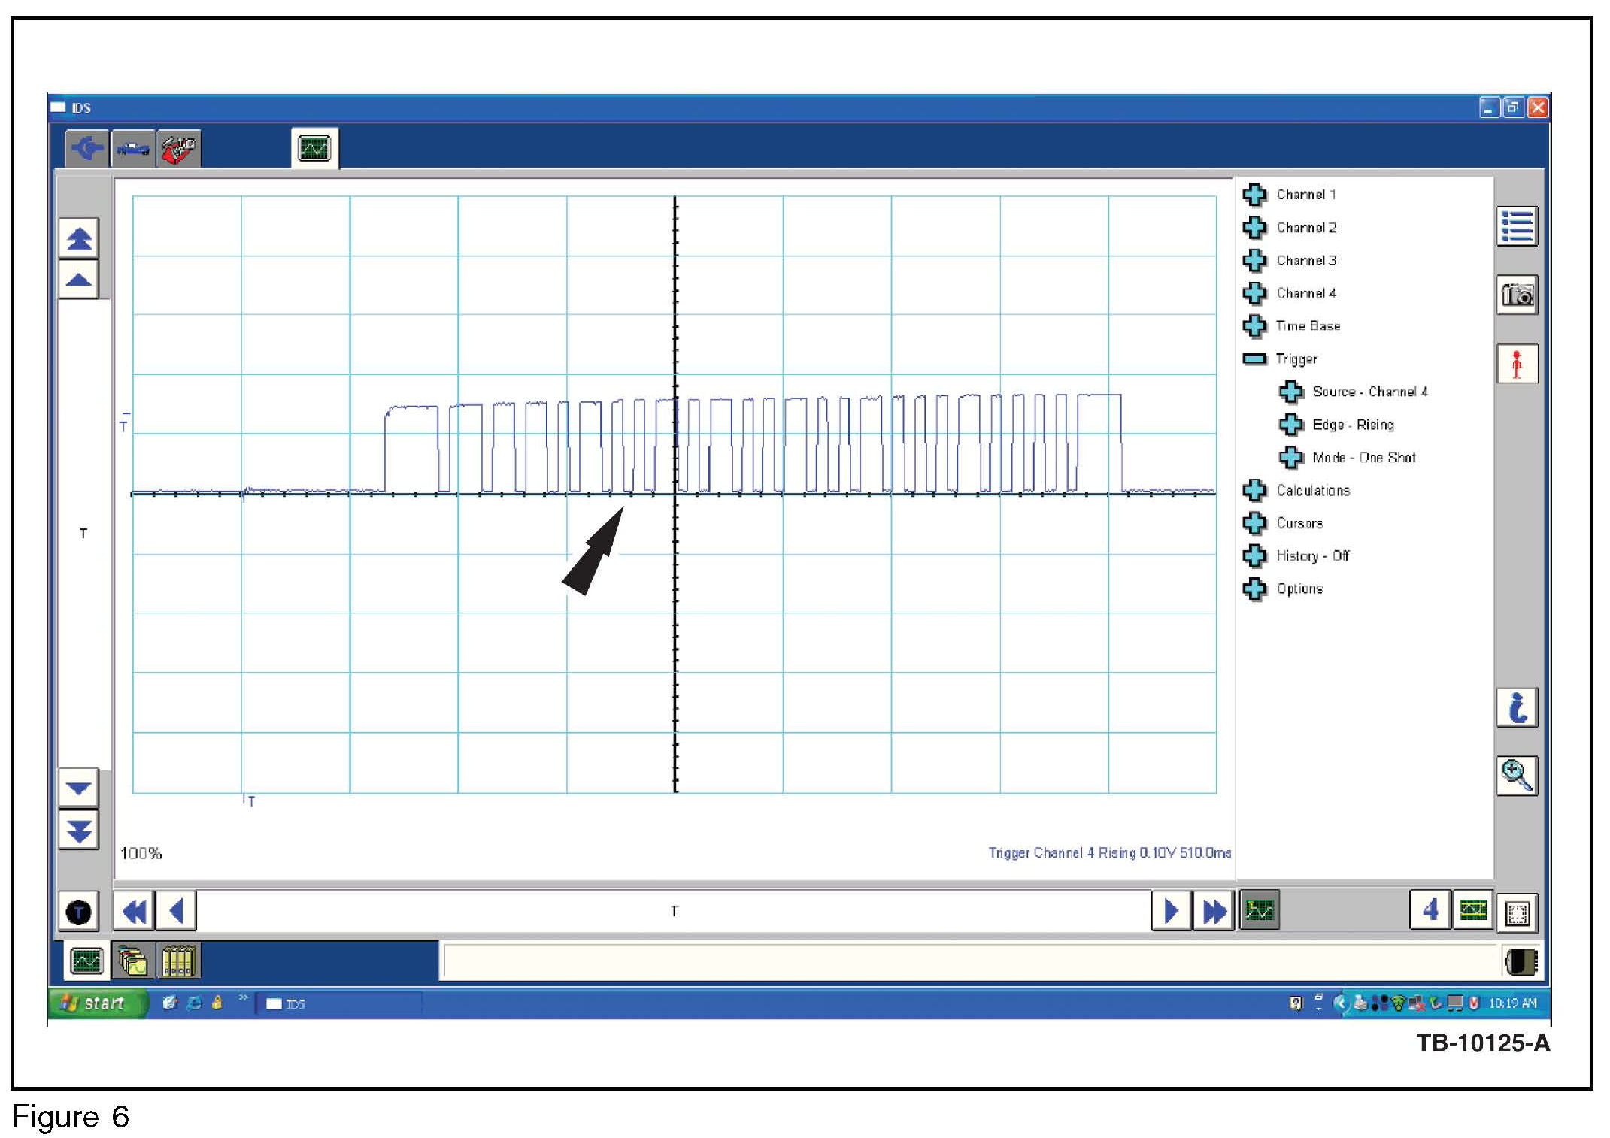
Task: Click the black trigger 'T' circle button
Action: 78,912
